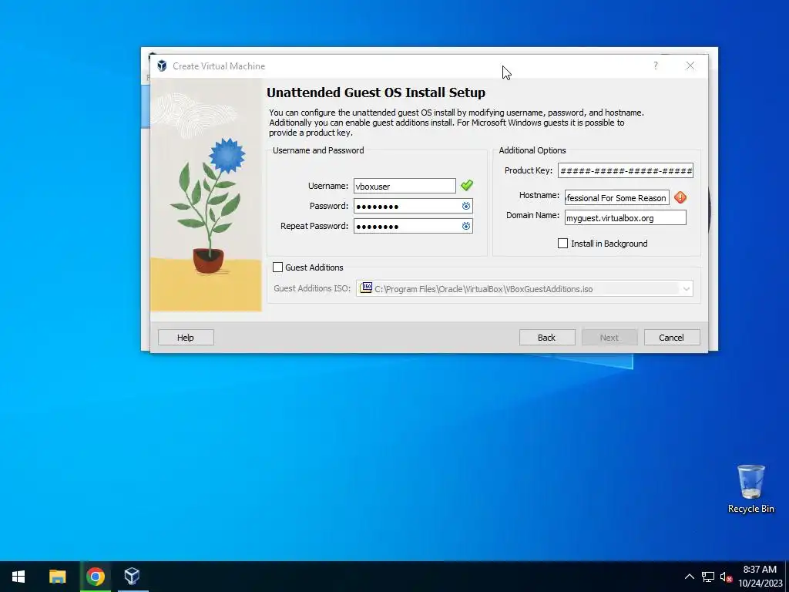Open the Windows Start menu
The width and height of the screenshot is (789, 592).
pyautogui.click(x=18, y=577)
